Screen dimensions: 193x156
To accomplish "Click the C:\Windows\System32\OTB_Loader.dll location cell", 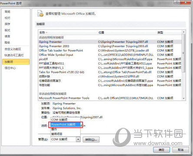I will point(123,50).
